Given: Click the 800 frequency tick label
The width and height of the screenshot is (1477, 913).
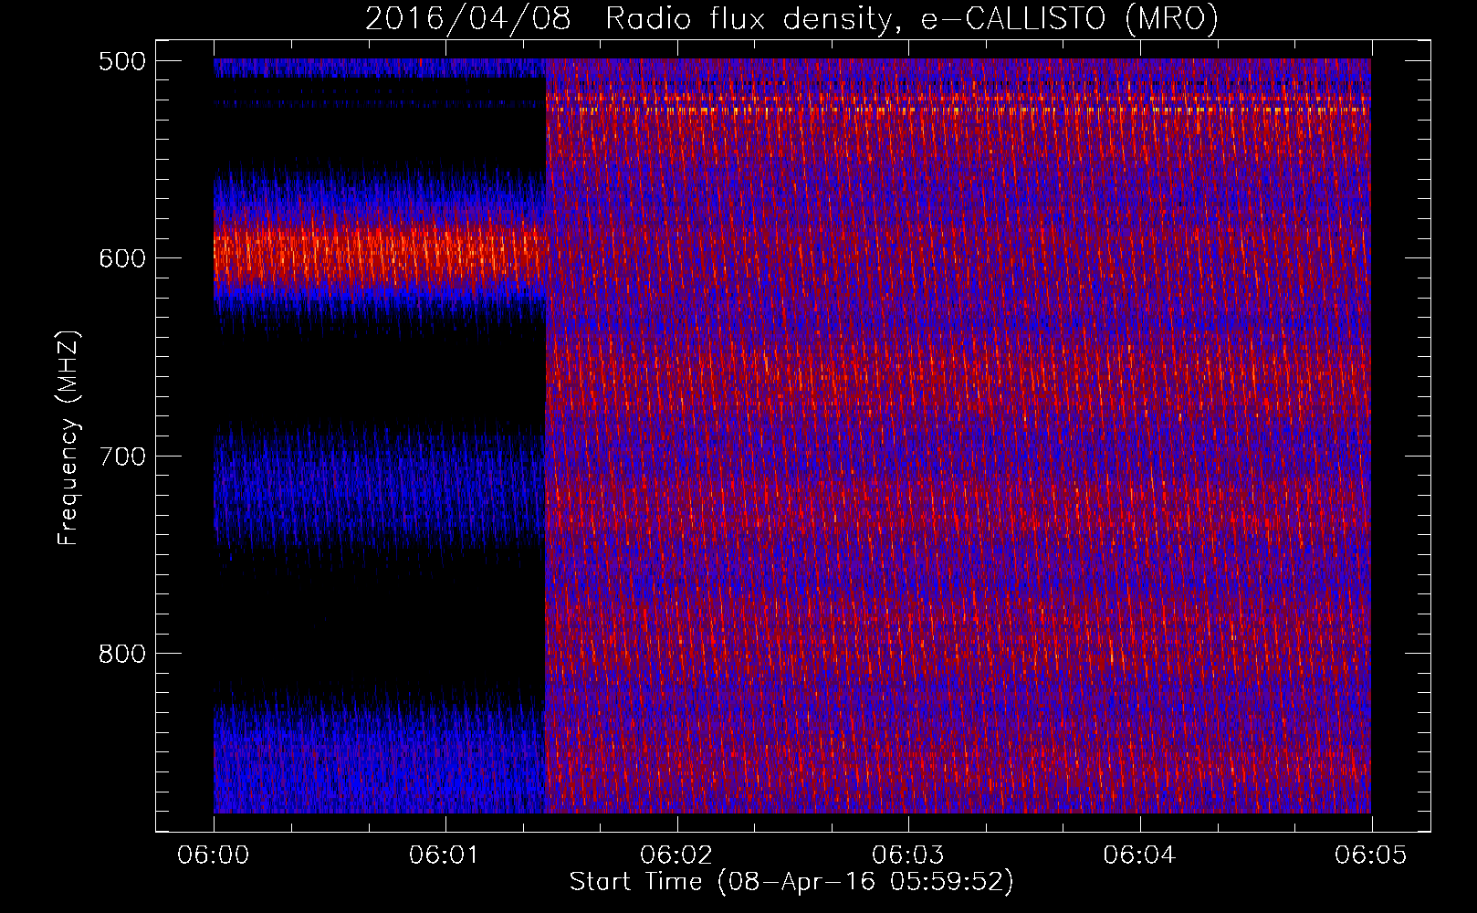Looking at the screenshot, I should click(122, 654).
